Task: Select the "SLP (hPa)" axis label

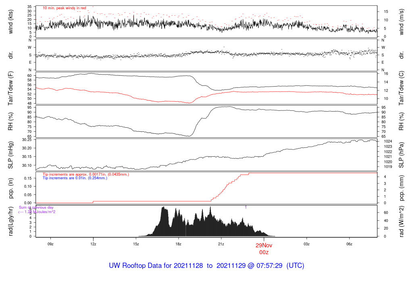Action: pos(401,155)
